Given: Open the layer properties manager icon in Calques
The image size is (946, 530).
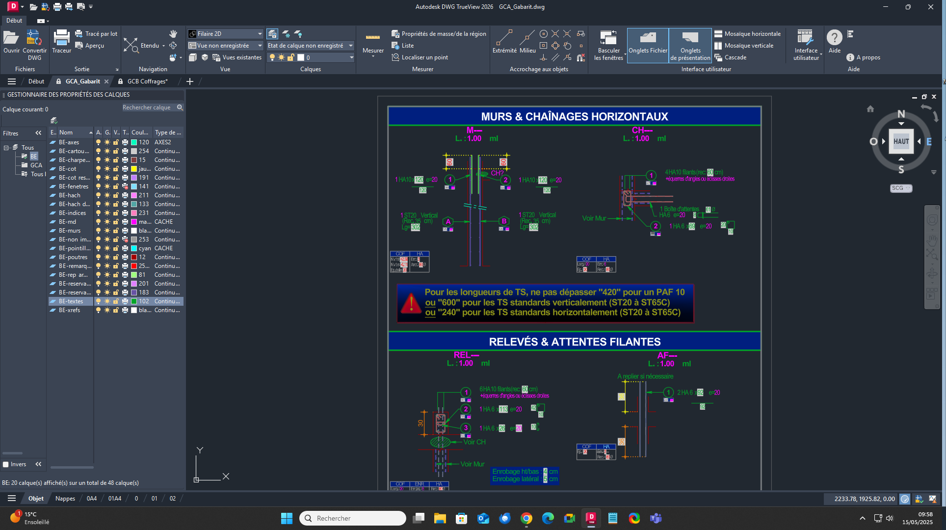Looking at the screenshot, I should (272, 34).
